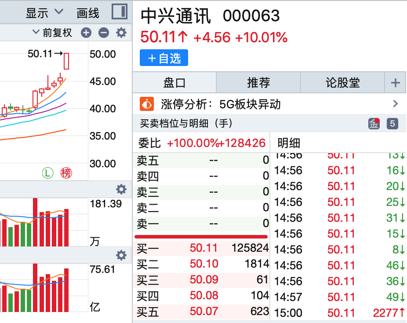Add a new tab with plus button
This screenshot has height=323, width=407.
click(396, 82)
